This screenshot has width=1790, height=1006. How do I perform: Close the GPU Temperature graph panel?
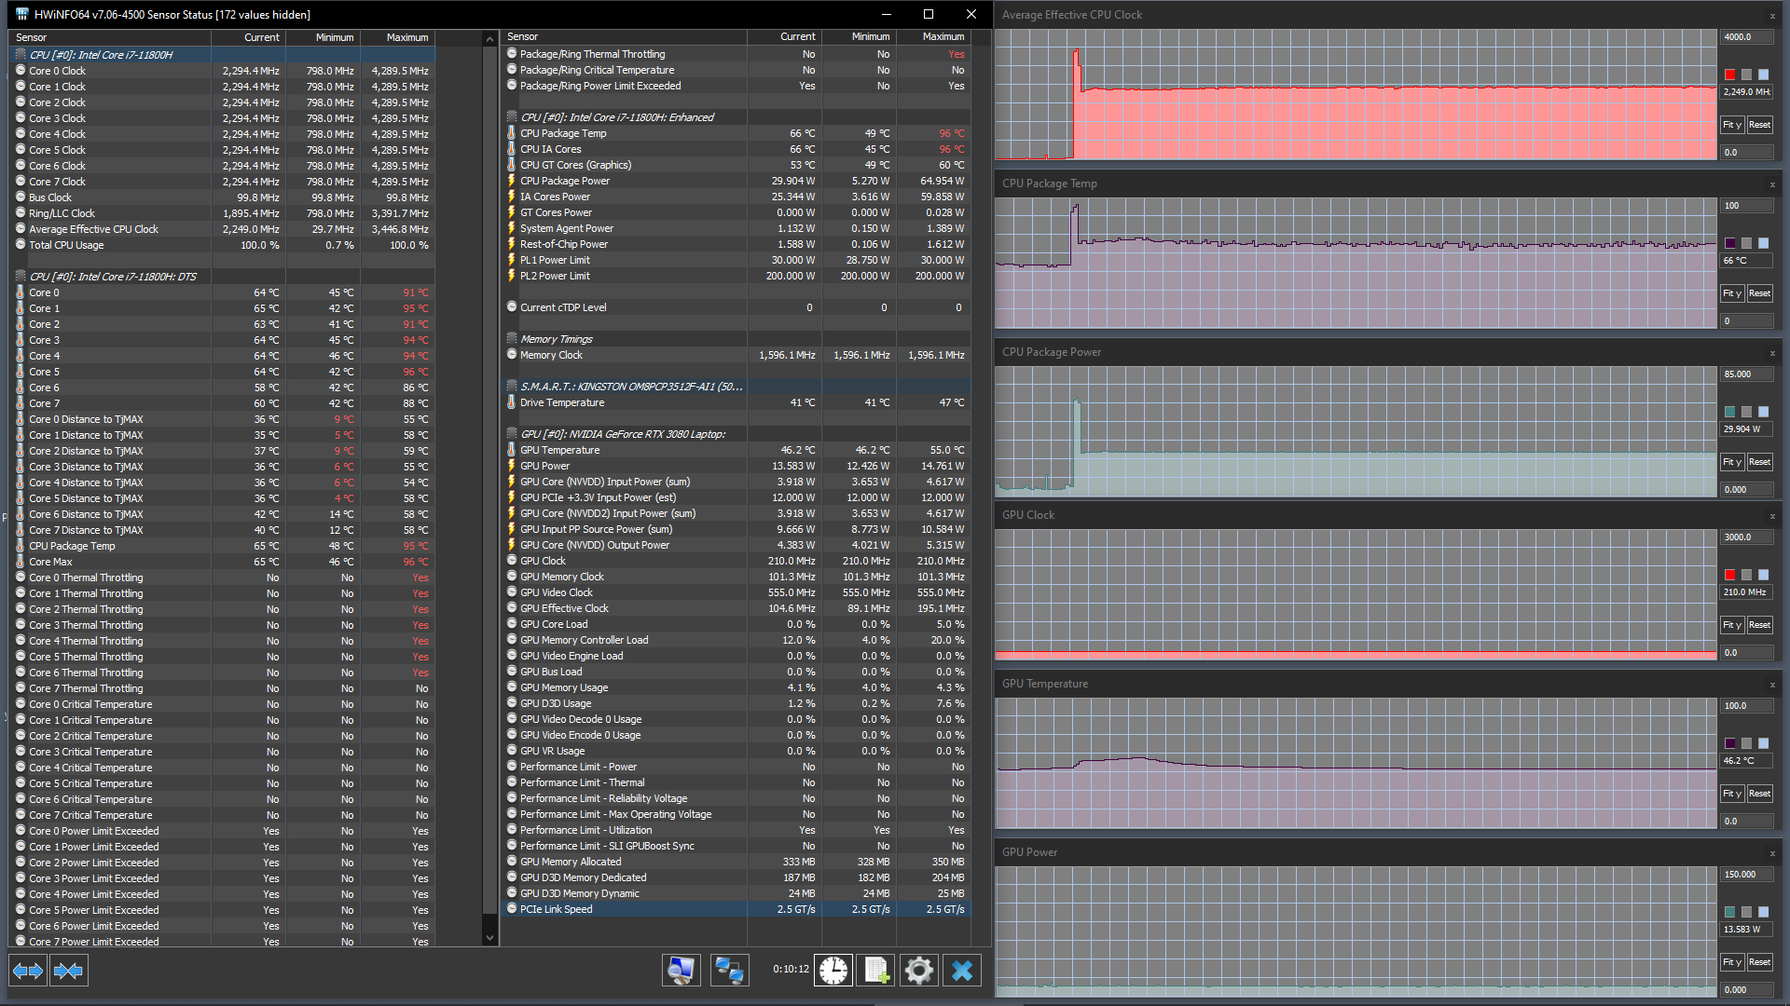coord(1772,685)
